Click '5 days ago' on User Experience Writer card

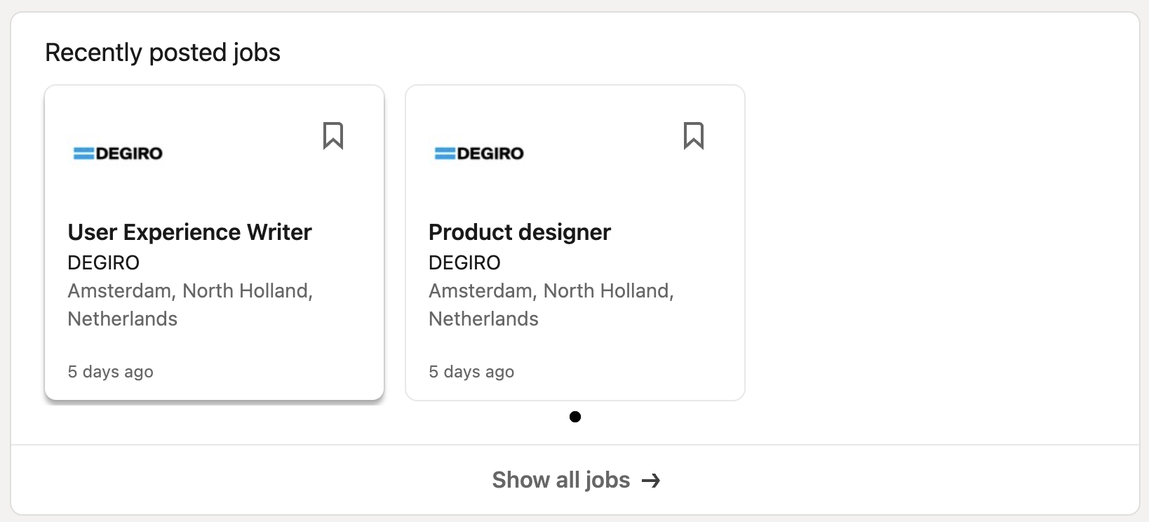[x=111, y=372]
